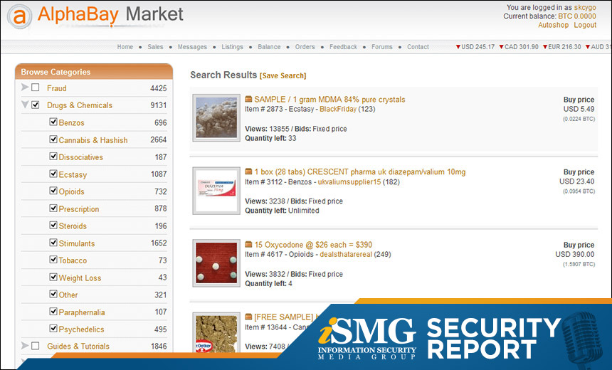Uncheck the Psychedelics category checkbox
612x370 pixels.
pyautogui.click(x=53, y=328)
